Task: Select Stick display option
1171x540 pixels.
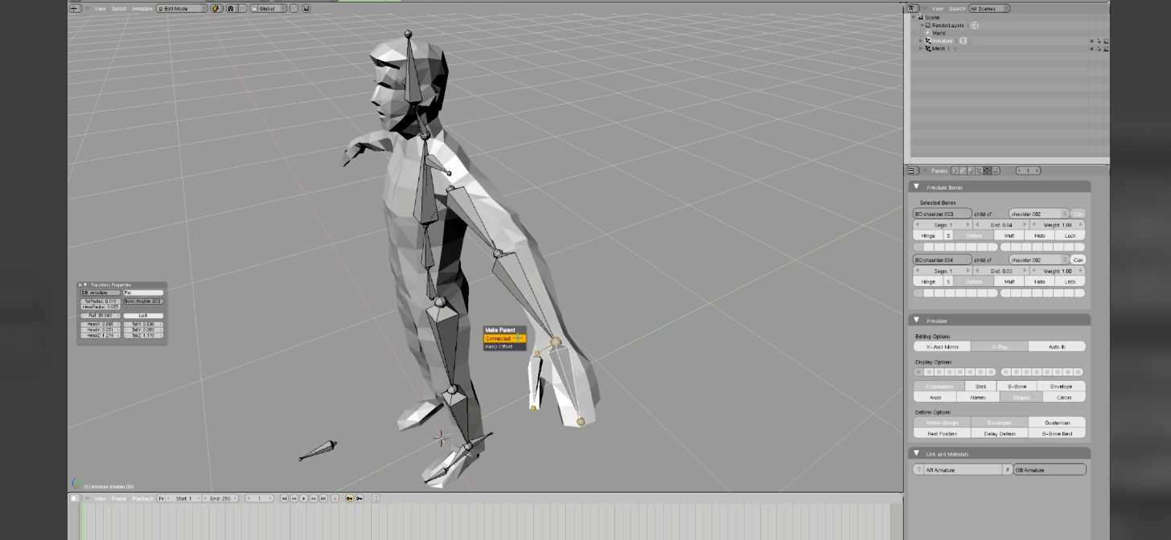Action: pyautogui.click(x=981, y=387)
